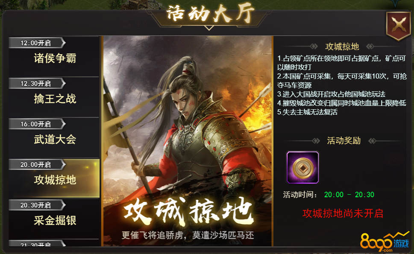
Task: Click the 活动大厅 title header
Action: 210,13
